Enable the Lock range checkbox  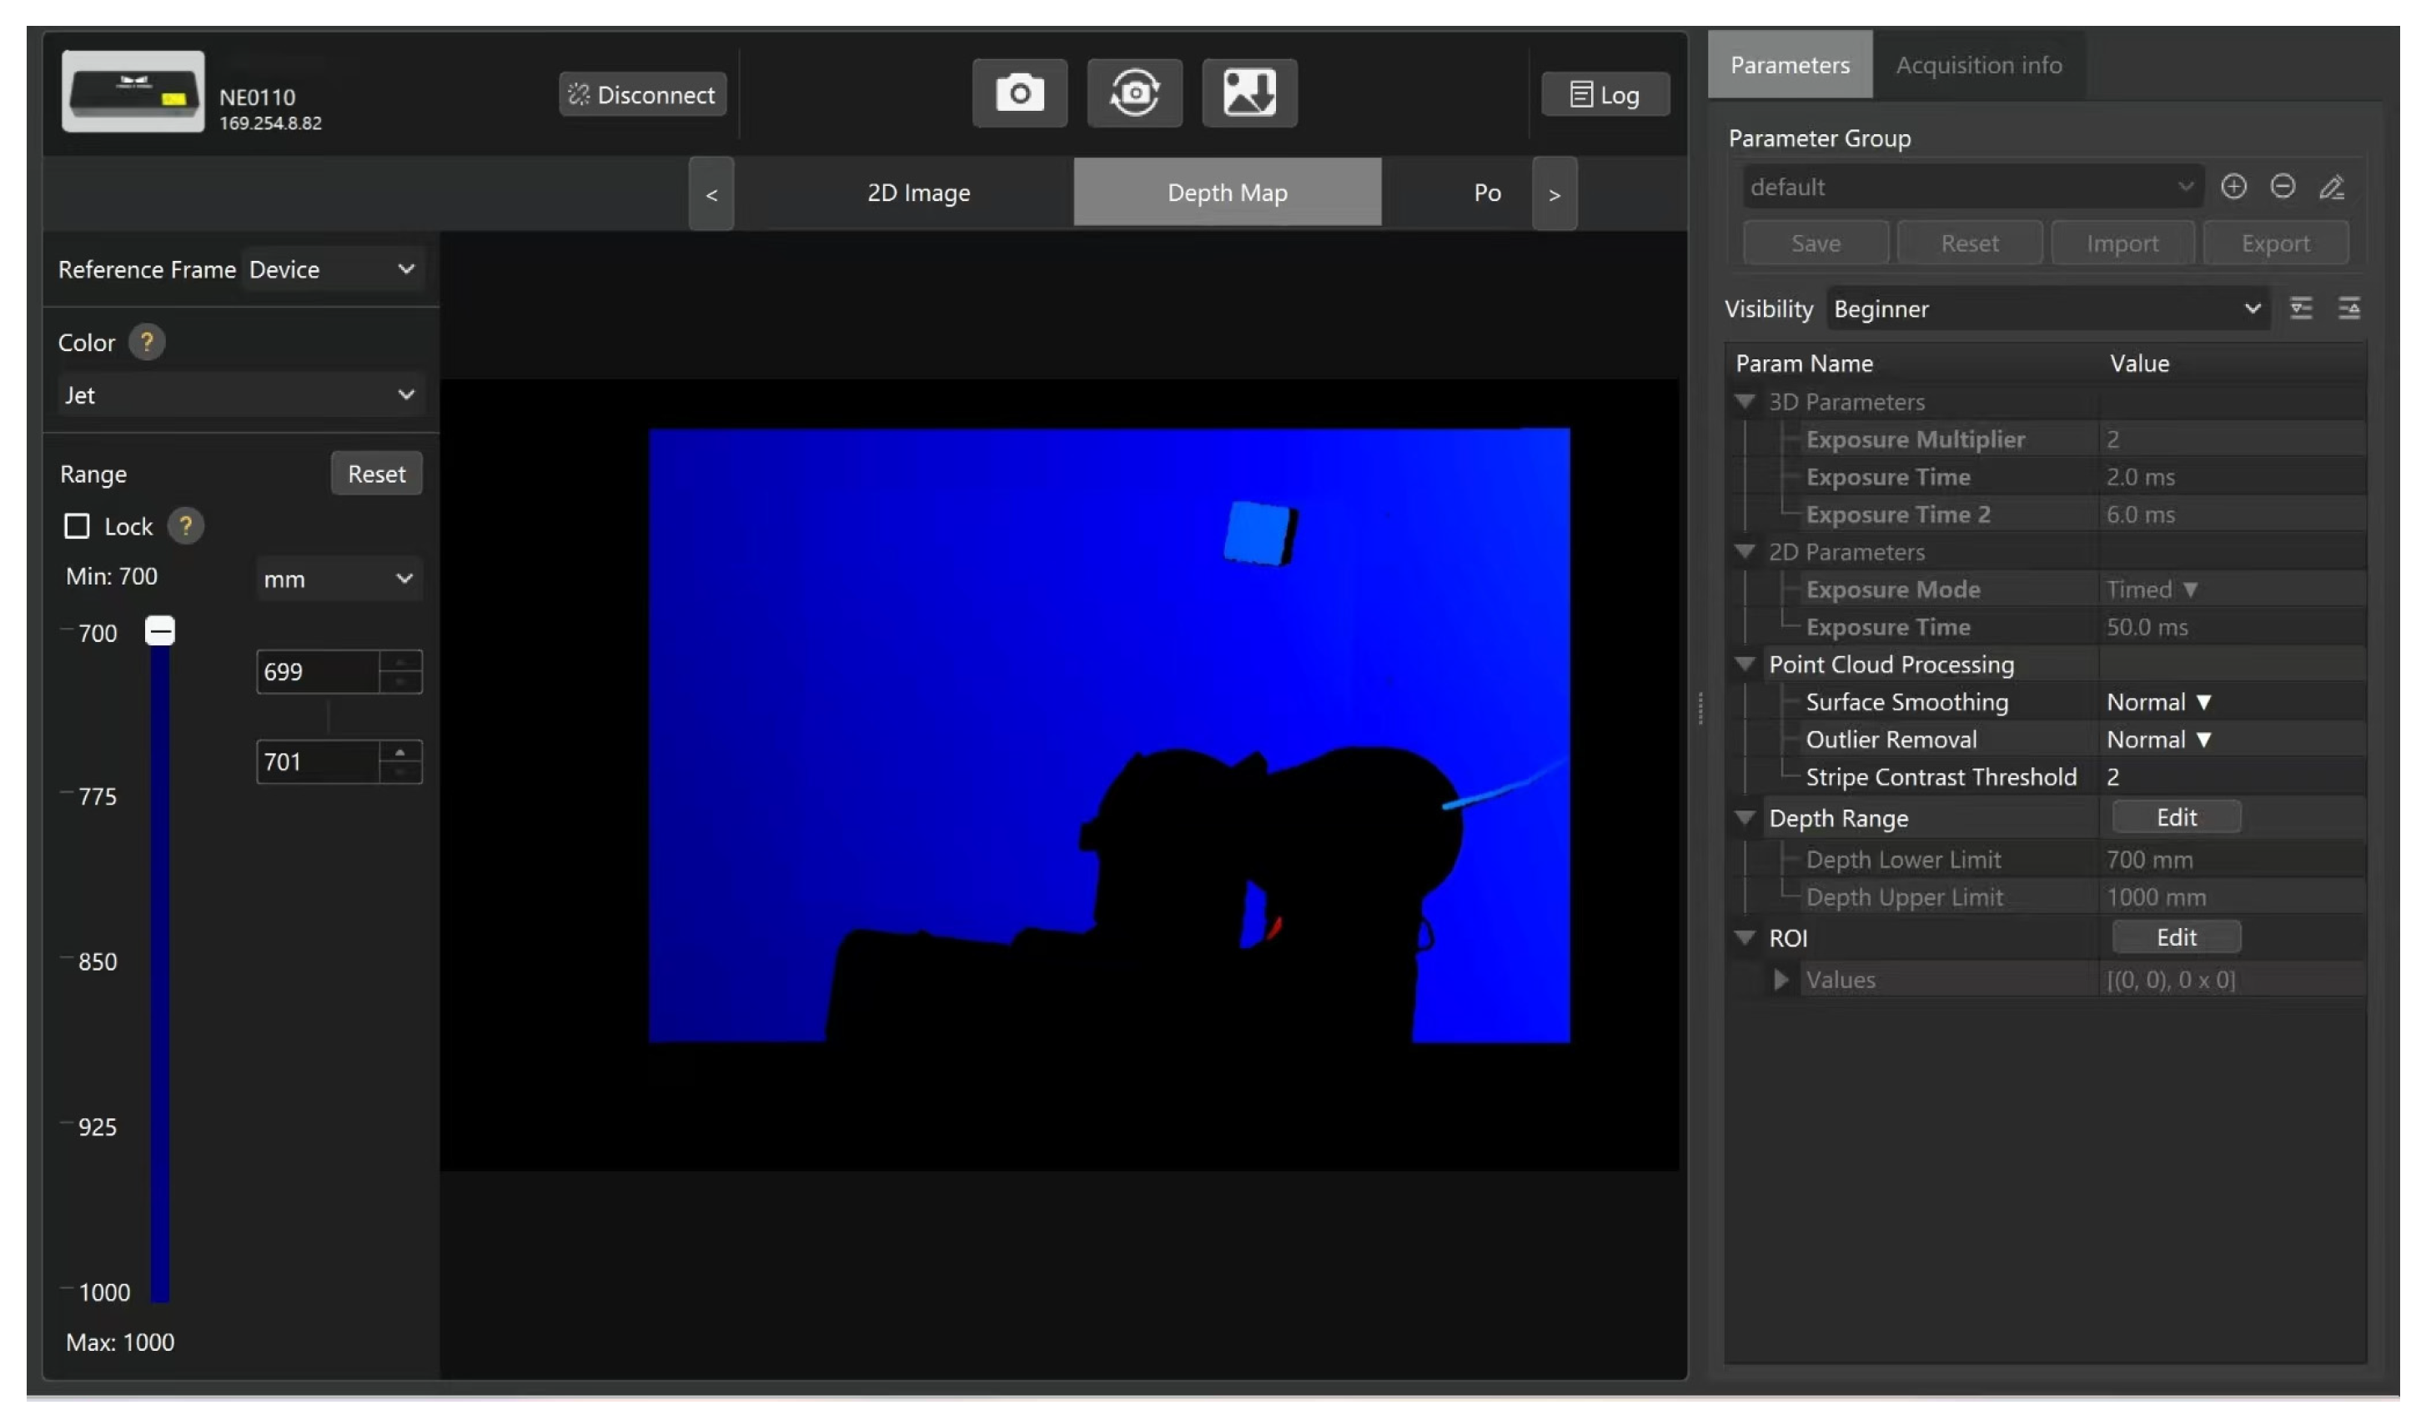pyautogui.click(x=77, y=527)
